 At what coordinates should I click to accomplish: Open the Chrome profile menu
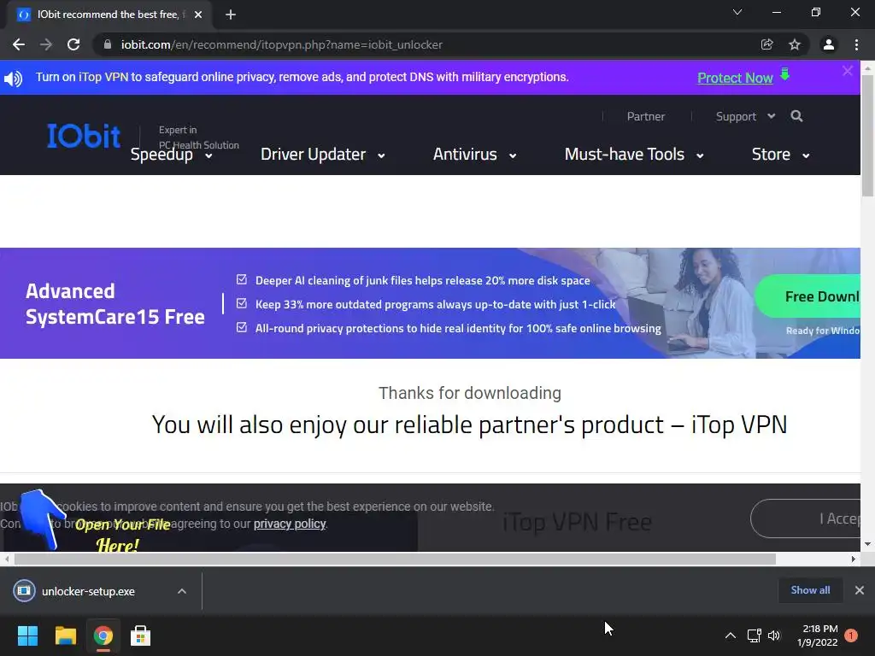pos(829,44)
